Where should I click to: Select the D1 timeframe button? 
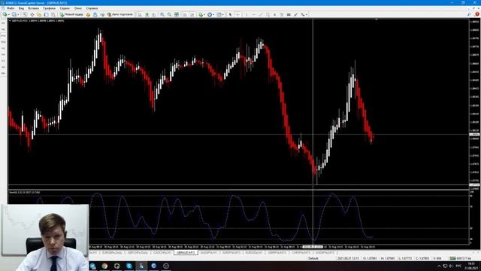(3, 61)
